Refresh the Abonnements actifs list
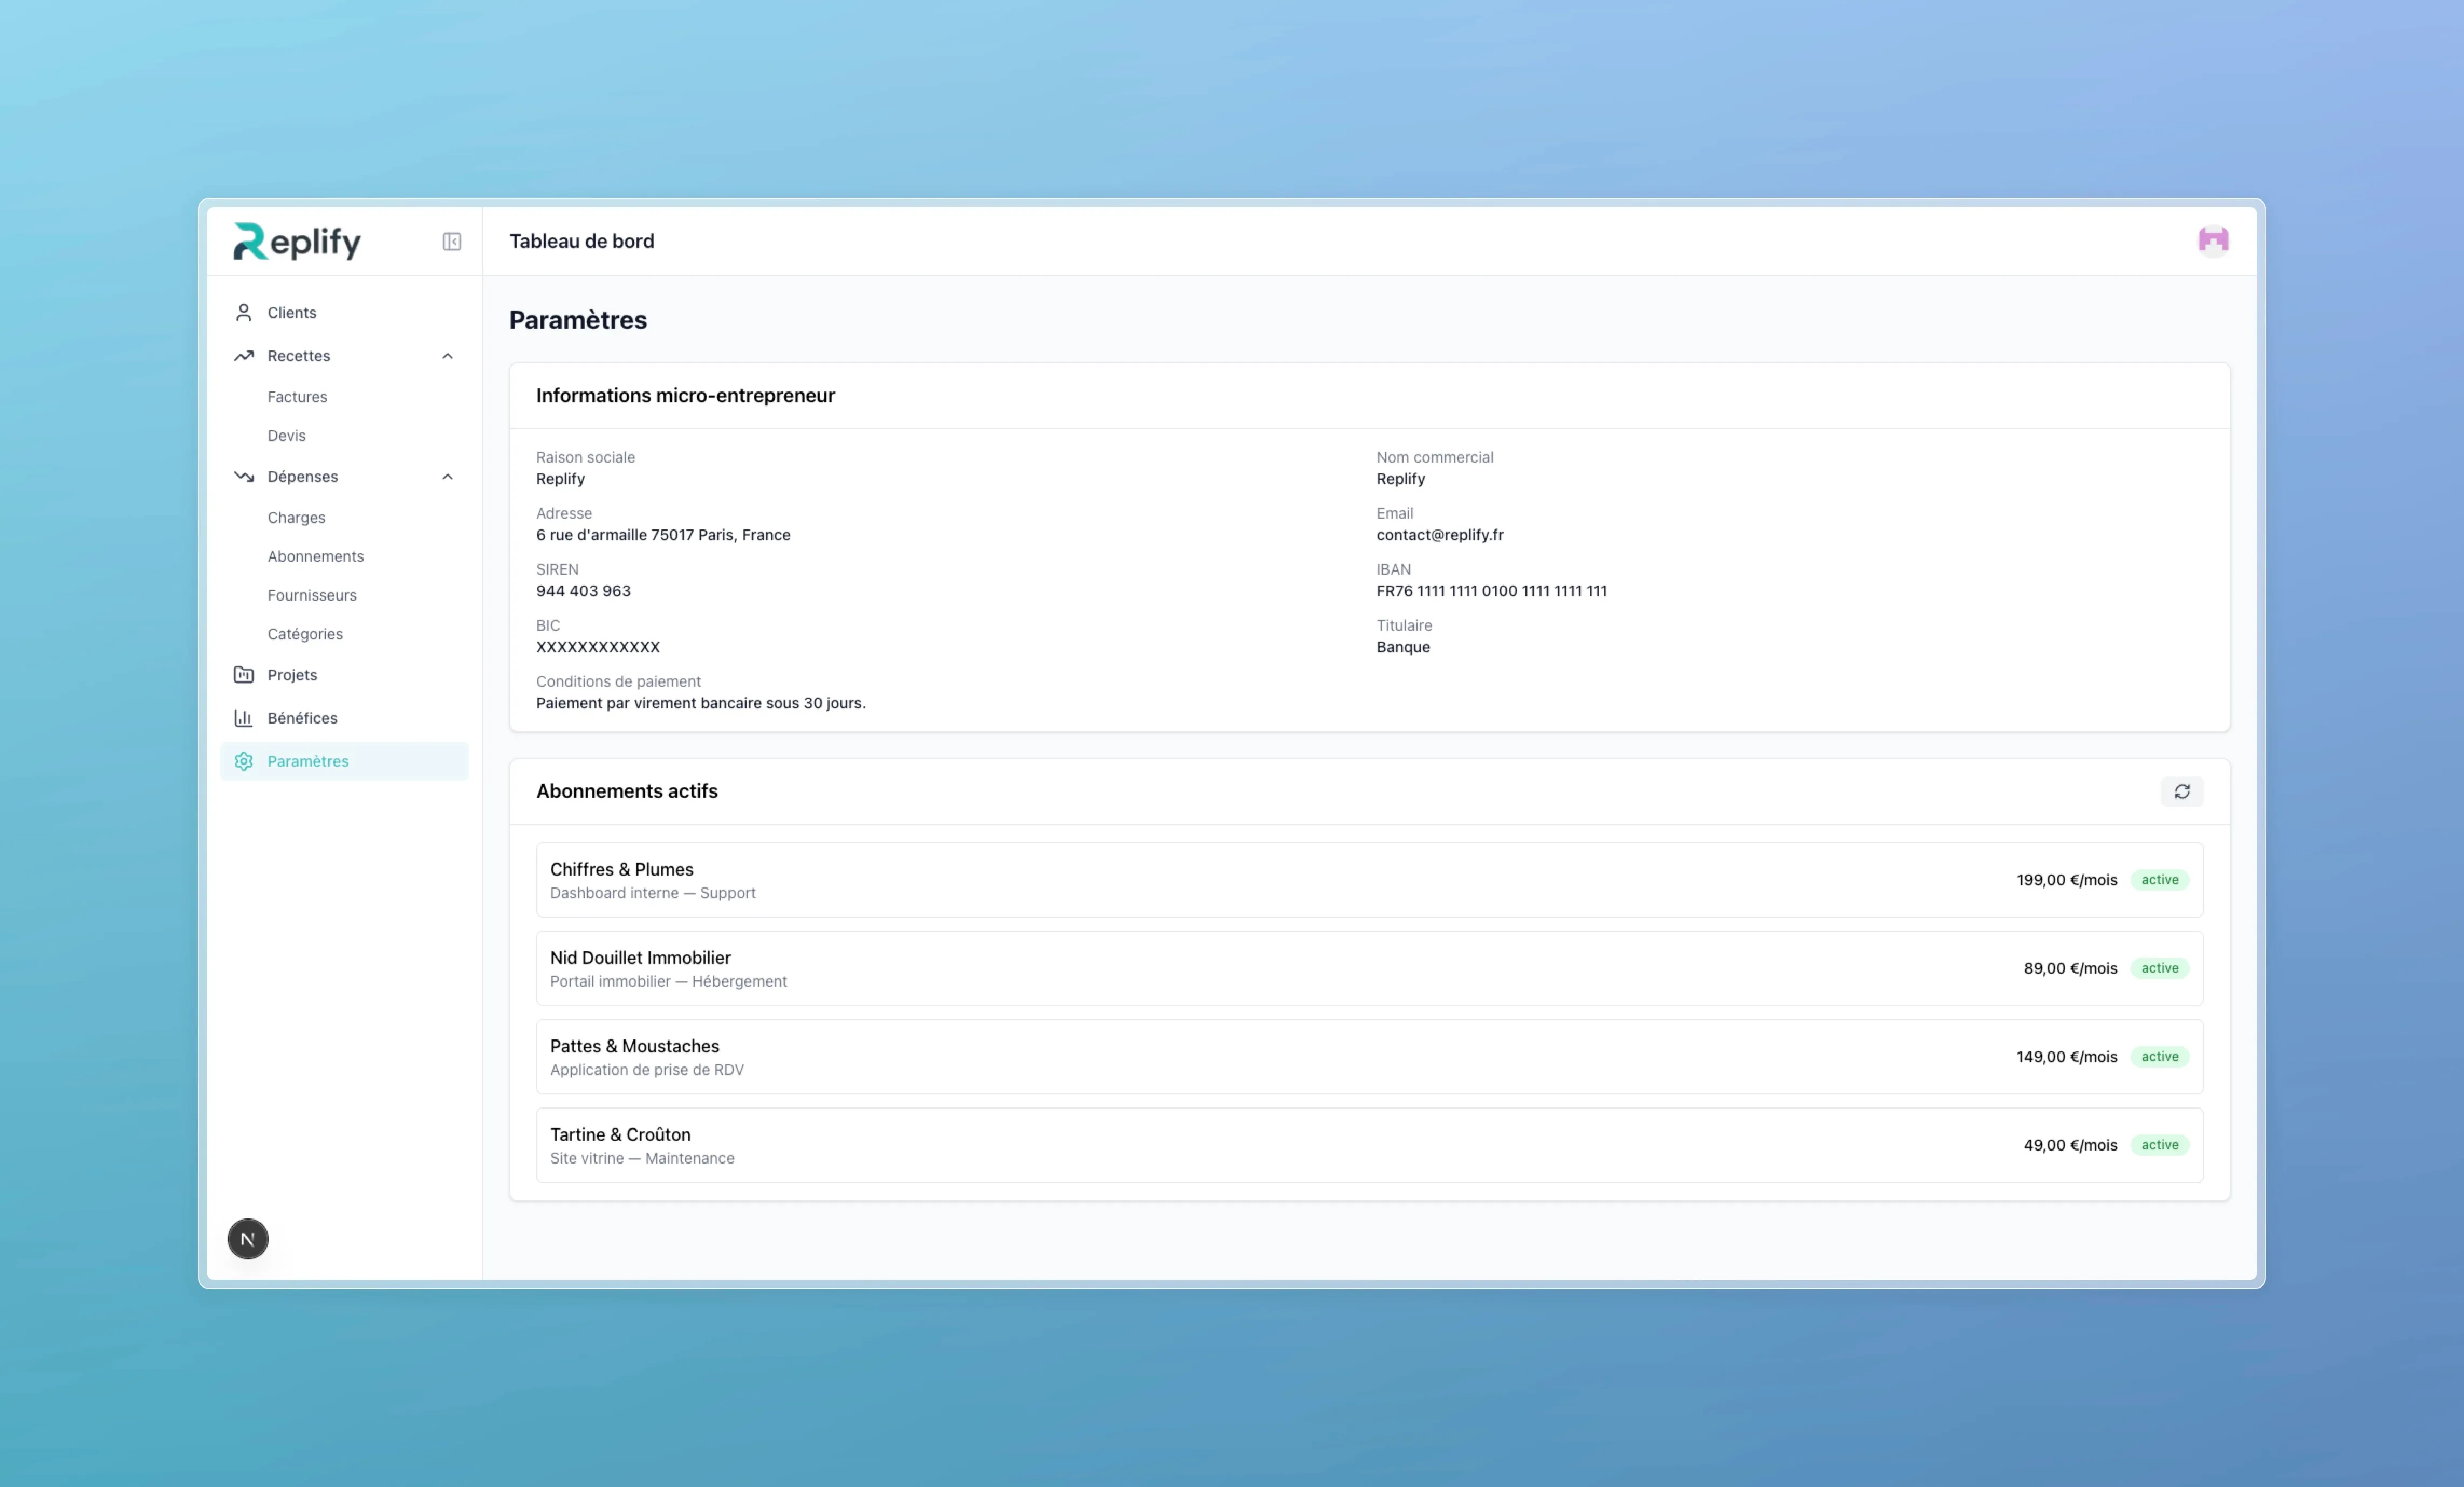Viewport: 2464px width, 1487px height. [2183, 790]
